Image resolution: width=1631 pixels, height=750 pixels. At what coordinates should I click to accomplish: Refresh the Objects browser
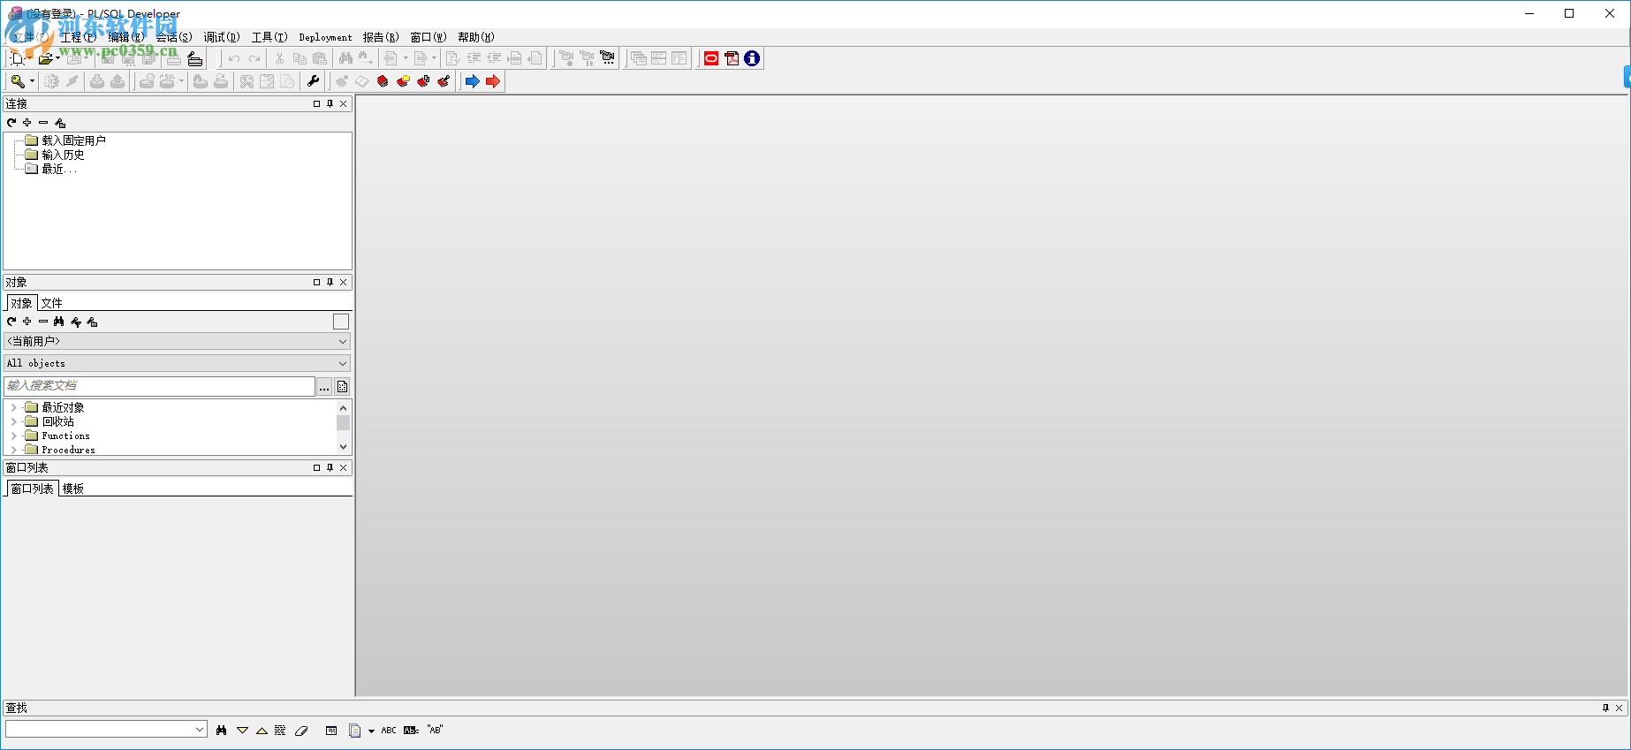(11, 322)
